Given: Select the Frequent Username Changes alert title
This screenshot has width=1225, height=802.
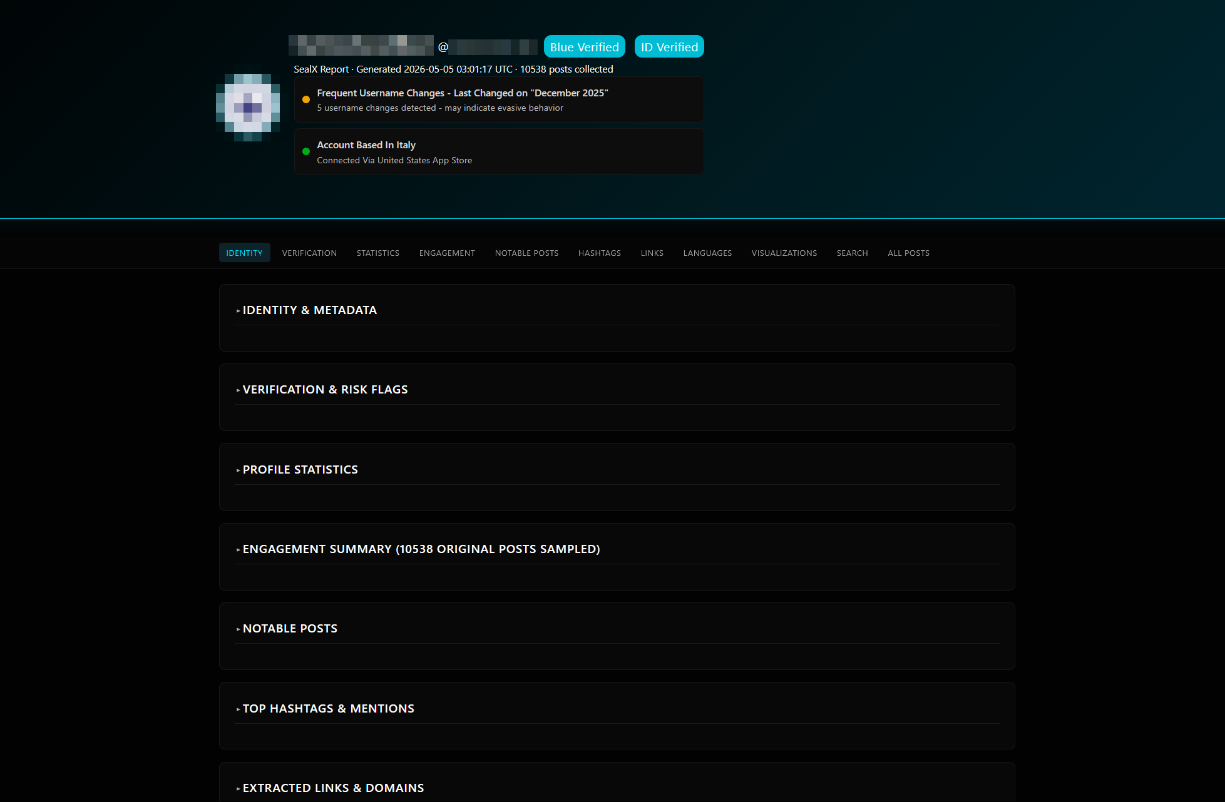Looking at the screenshot, I should tap(463, 93).
